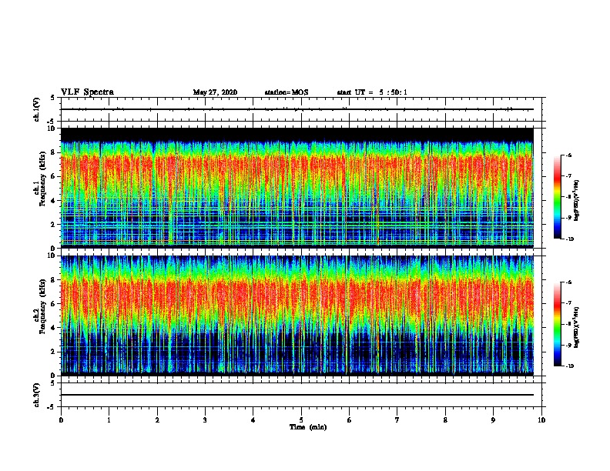Click the 'Time (min)' x-axis label
Image resolution: width=610 pixels, height=471 pixels.
[308, 427]
